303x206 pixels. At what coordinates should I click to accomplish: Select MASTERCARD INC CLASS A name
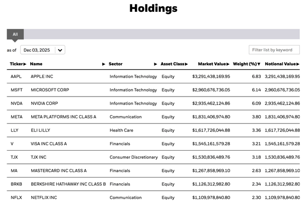point(59,170)
